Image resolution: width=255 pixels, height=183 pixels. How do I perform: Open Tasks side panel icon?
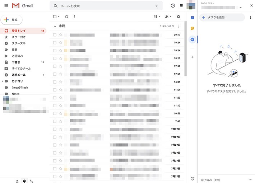(x=192, y=39)
